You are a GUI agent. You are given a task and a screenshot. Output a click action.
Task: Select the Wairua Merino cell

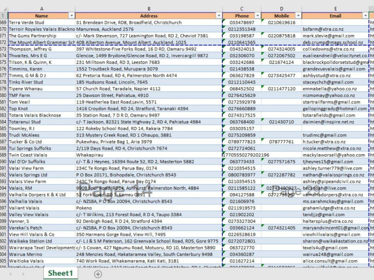point(42,254)
